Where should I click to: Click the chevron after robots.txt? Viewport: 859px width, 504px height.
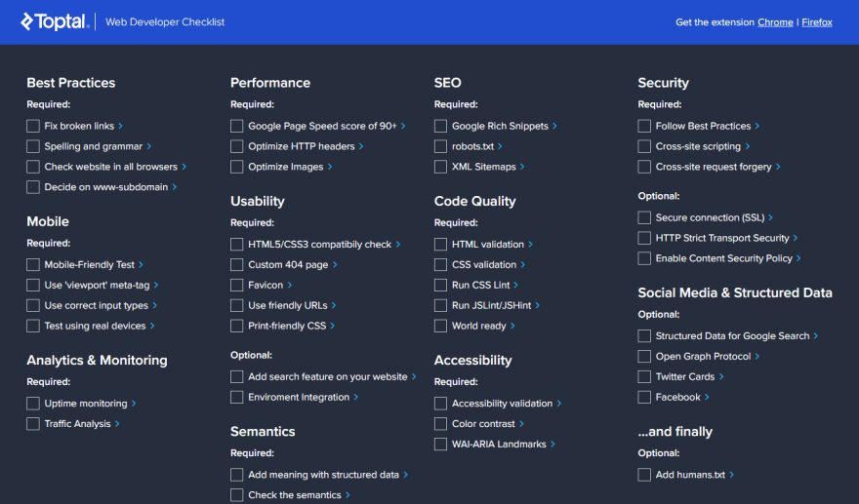pyautogui.click(x=500, y=146)
